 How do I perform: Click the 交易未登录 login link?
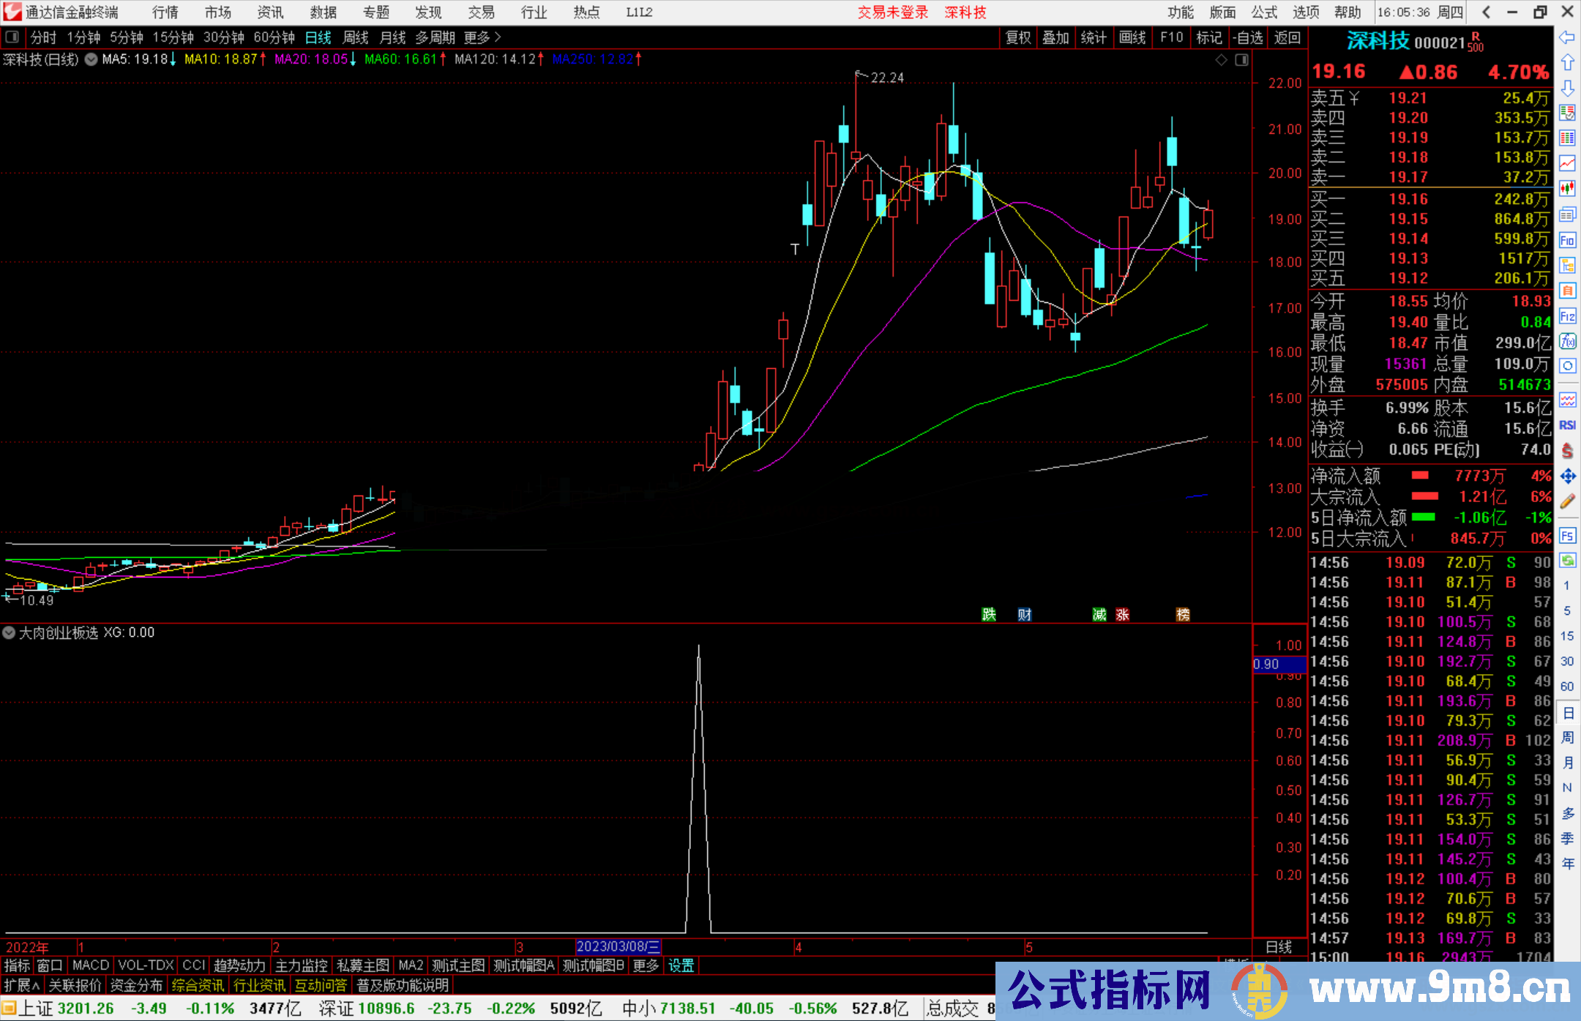point(892,12)
